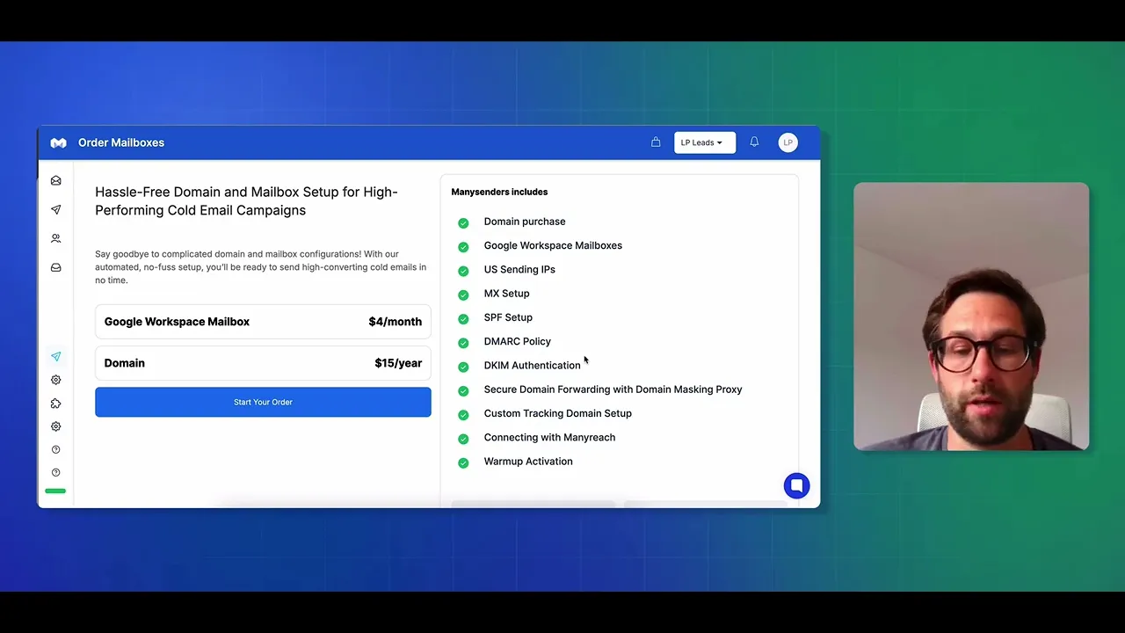1125x633 pixels.
Task: Click the DKIM Authentication text
Action: pyautogui.click(x=532, y=365)
